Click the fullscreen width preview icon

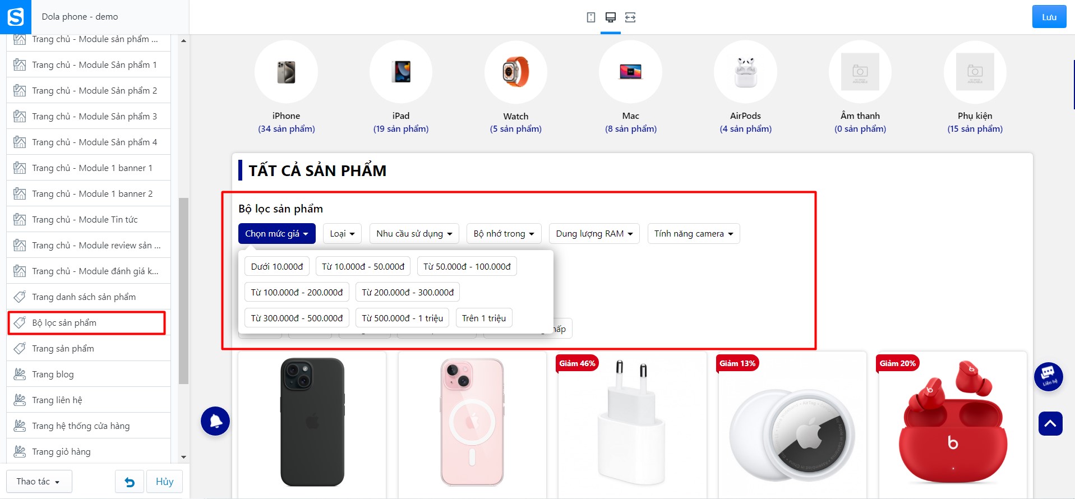(630, 17)
